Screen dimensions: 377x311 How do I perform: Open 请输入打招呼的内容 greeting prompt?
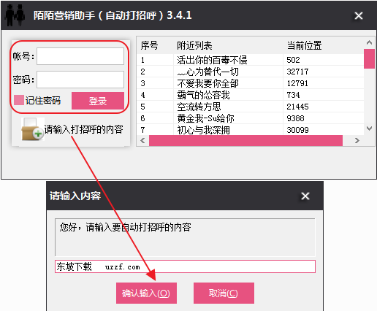[x=83, y=129]
